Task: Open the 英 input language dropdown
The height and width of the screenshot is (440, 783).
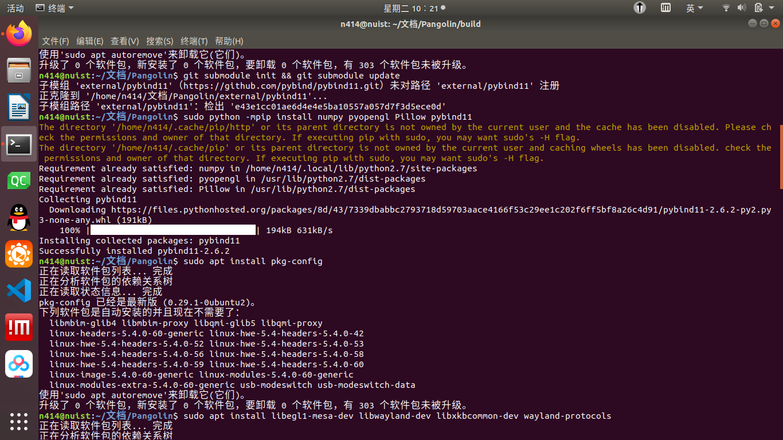Action: [694, 8]
